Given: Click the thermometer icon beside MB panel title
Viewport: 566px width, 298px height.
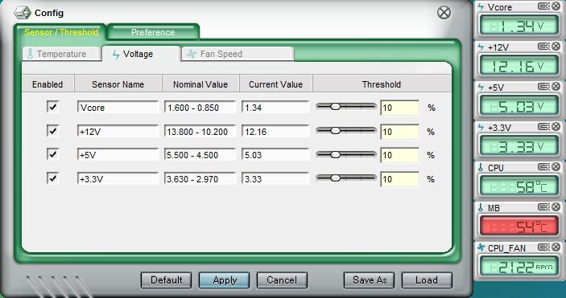Looking at the screenshot, I should point(481,208).
